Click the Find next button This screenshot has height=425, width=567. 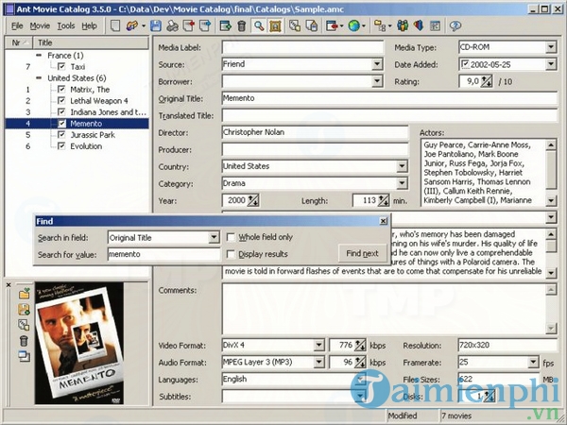coord(362,253)
